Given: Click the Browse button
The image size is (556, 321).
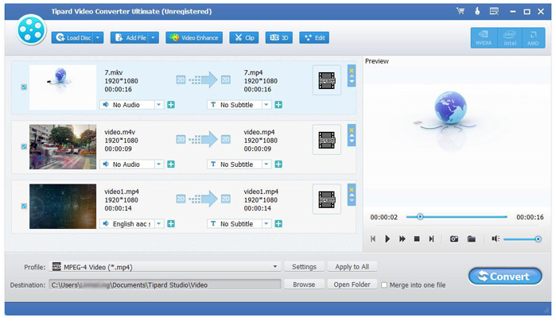Looking at the screenshot, I should [304, 284].
